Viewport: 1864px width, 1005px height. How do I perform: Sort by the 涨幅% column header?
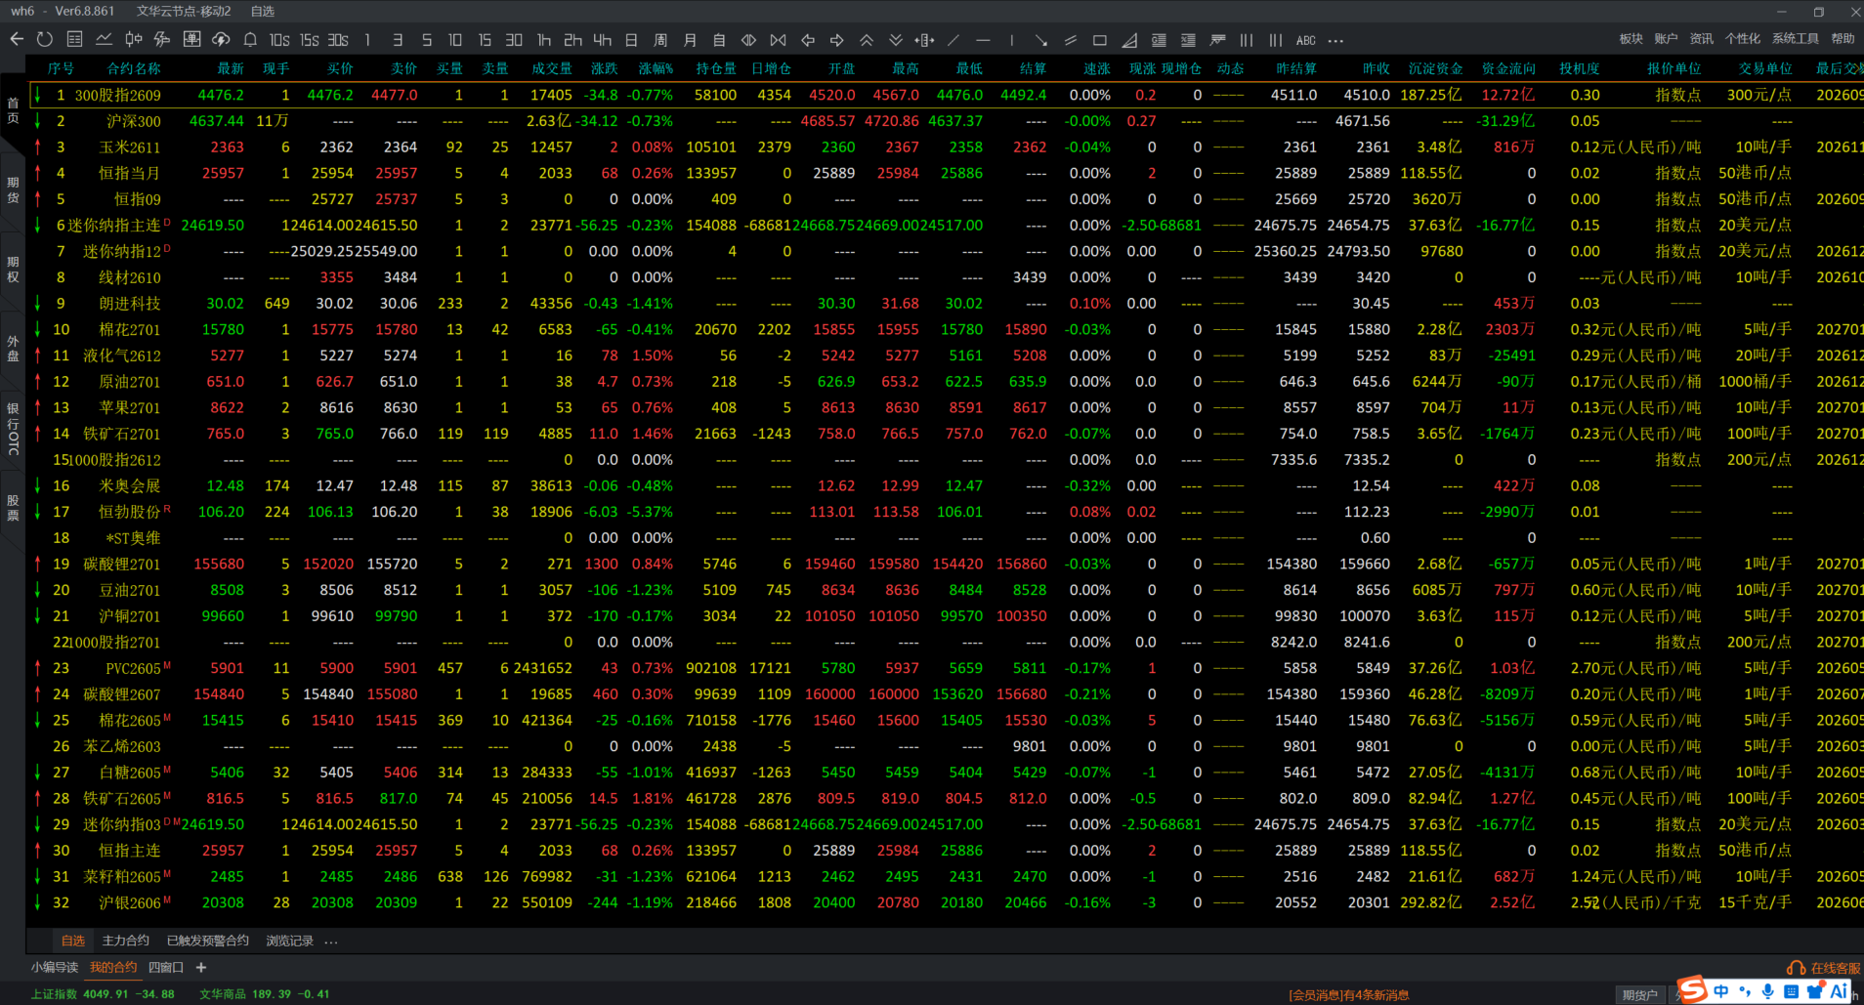click(656, 68)
